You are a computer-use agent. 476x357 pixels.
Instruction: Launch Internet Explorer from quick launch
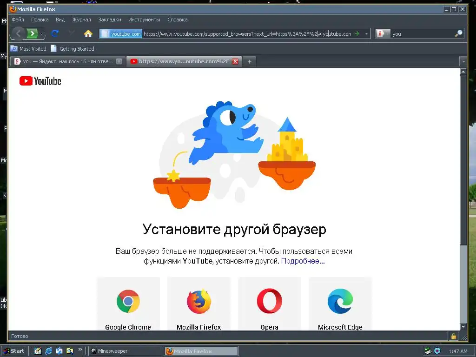click(x=48, y=351)
